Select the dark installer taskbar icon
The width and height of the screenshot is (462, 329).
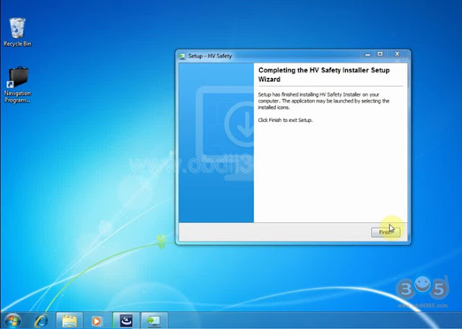(x=126, y=321)
